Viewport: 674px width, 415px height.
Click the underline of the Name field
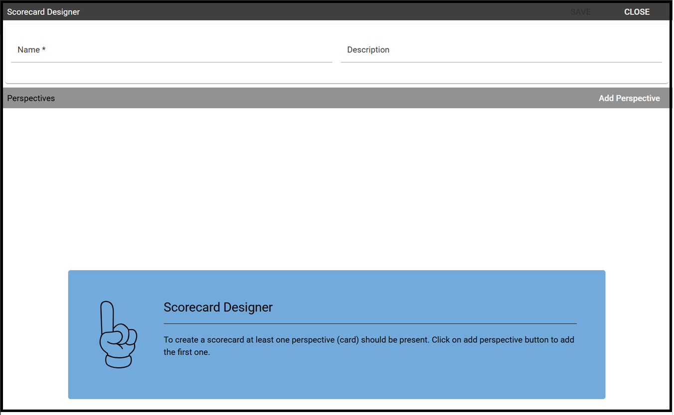171,62
